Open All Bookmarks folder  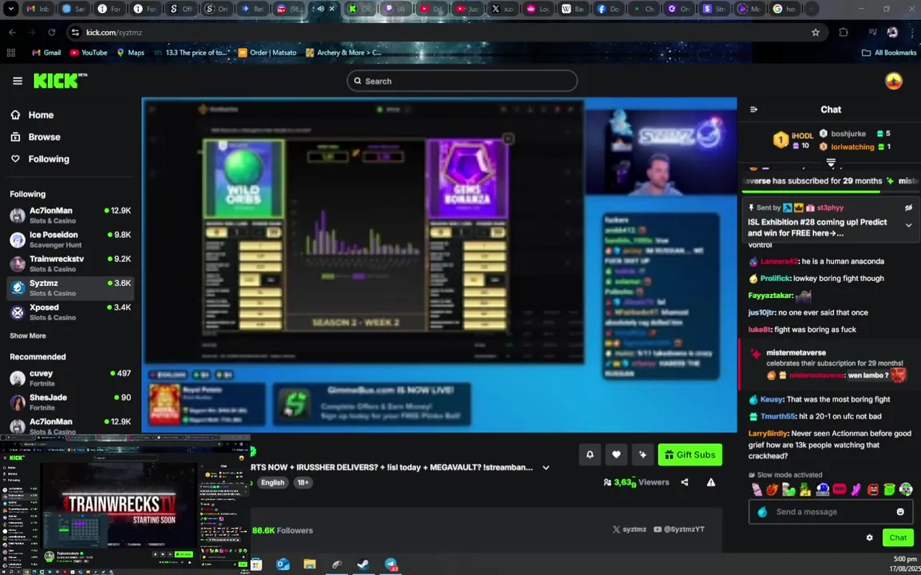889,53
